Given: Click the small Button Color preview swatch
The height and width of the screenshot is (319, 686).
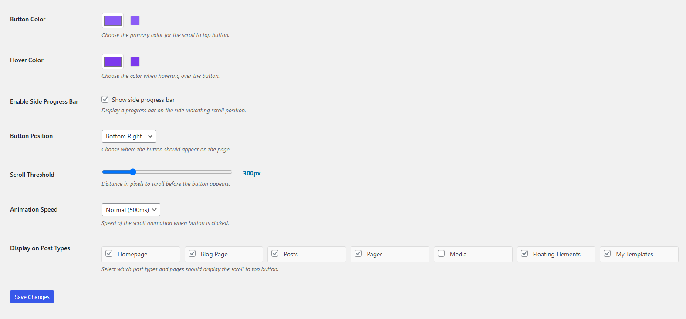Looking at the screenshot, I should pyautogui.click(x=135, y=20).
